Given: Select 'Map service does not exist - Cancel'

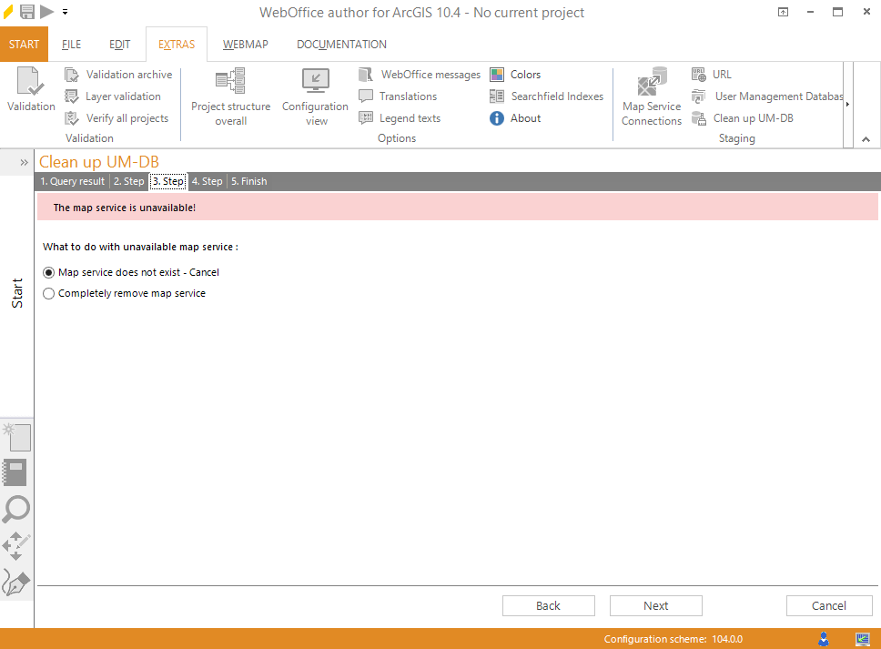Looking at the screenshot, I should pos(131,272).
